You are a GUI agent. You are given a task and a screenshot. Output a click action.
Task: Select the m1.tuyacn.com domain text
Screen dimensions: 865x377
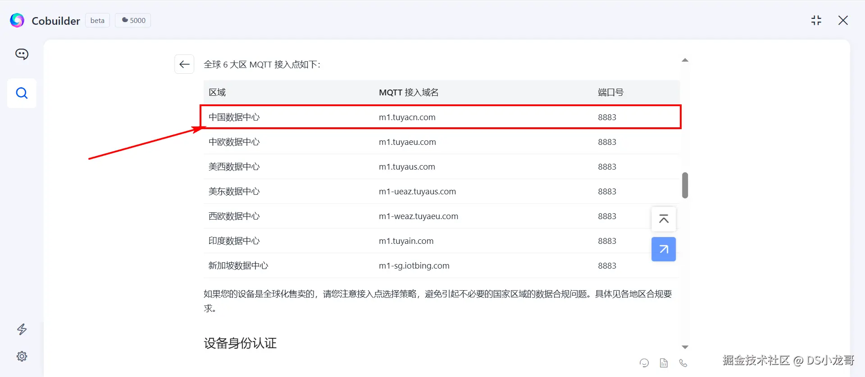point(407,117)
